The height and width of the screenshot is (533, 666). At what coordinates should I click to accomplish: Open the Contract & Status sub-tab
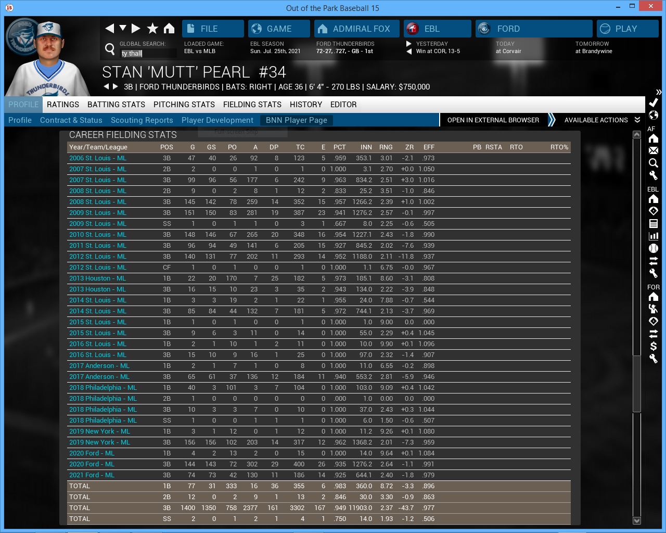(71, 120)
